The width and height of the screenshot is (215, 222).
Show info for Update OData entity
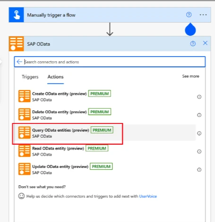point(199,170)
